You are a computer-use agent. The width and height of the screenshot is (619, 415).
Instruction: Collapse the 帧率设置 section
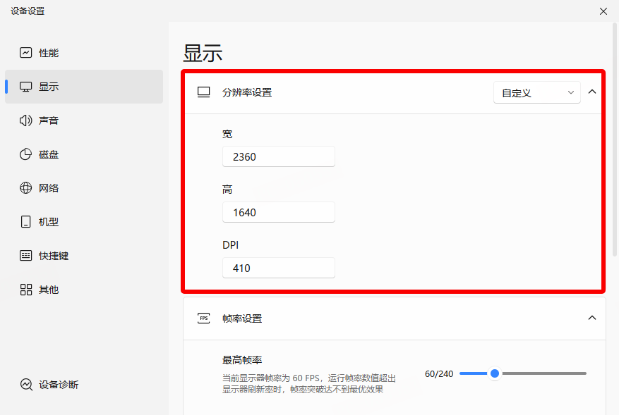point(592,318)
